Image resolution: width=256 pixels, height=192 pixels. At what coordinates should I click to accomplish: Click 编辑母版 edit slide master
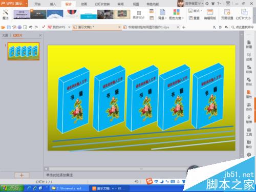coord(210,14)
